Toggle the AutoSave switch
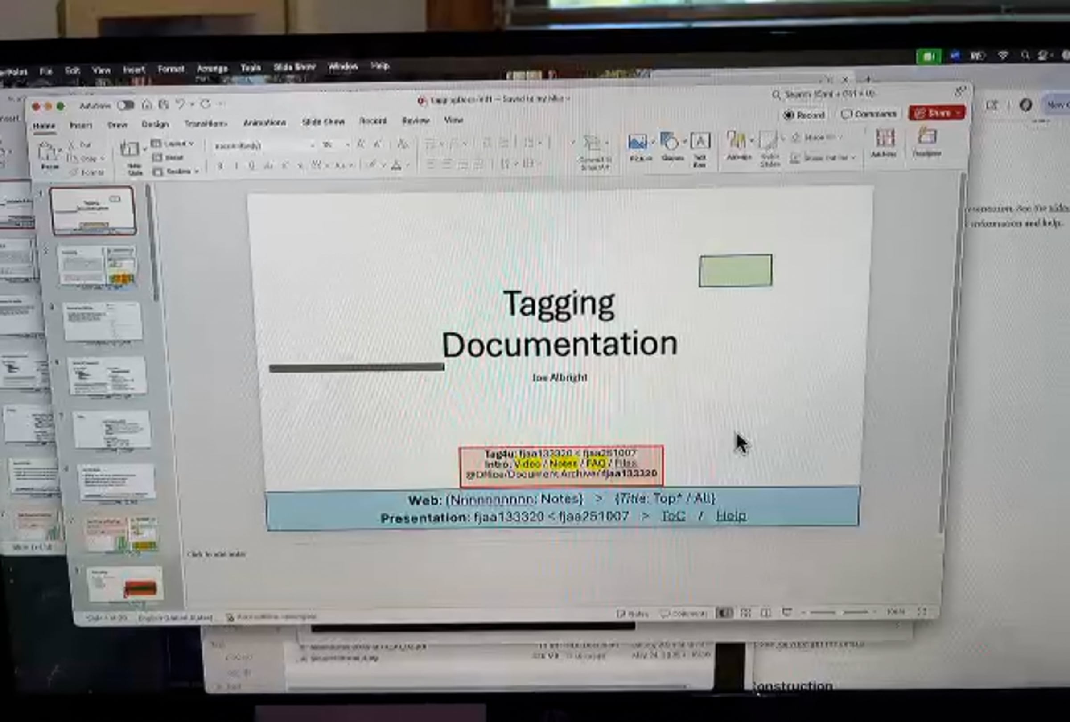Image resolution: width=1070 pixels, height=722 pixels. [x=125, y=105]
